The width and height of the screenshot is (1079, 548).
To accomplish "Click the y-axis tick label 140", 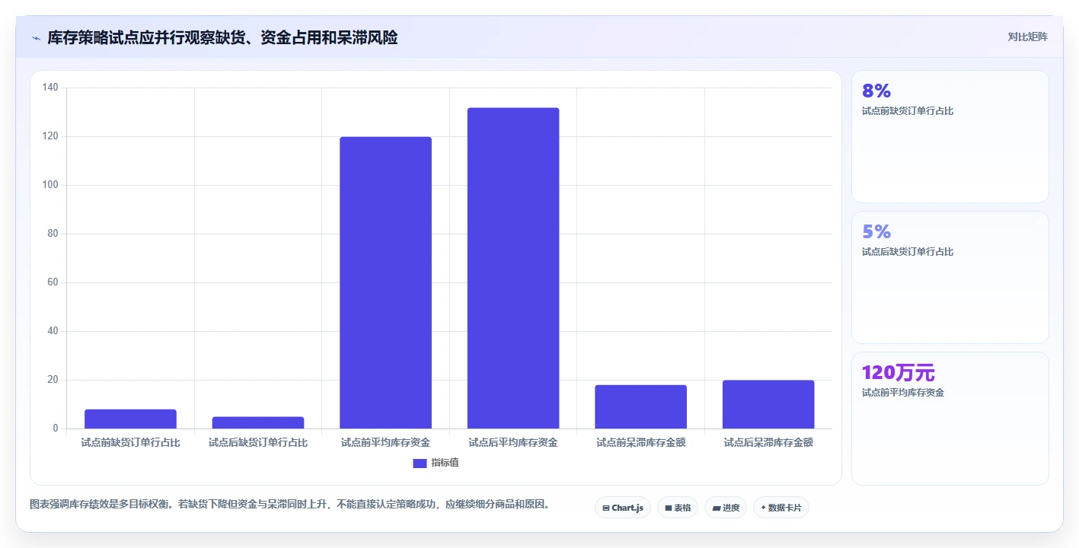I will click(x=50, y=88).
